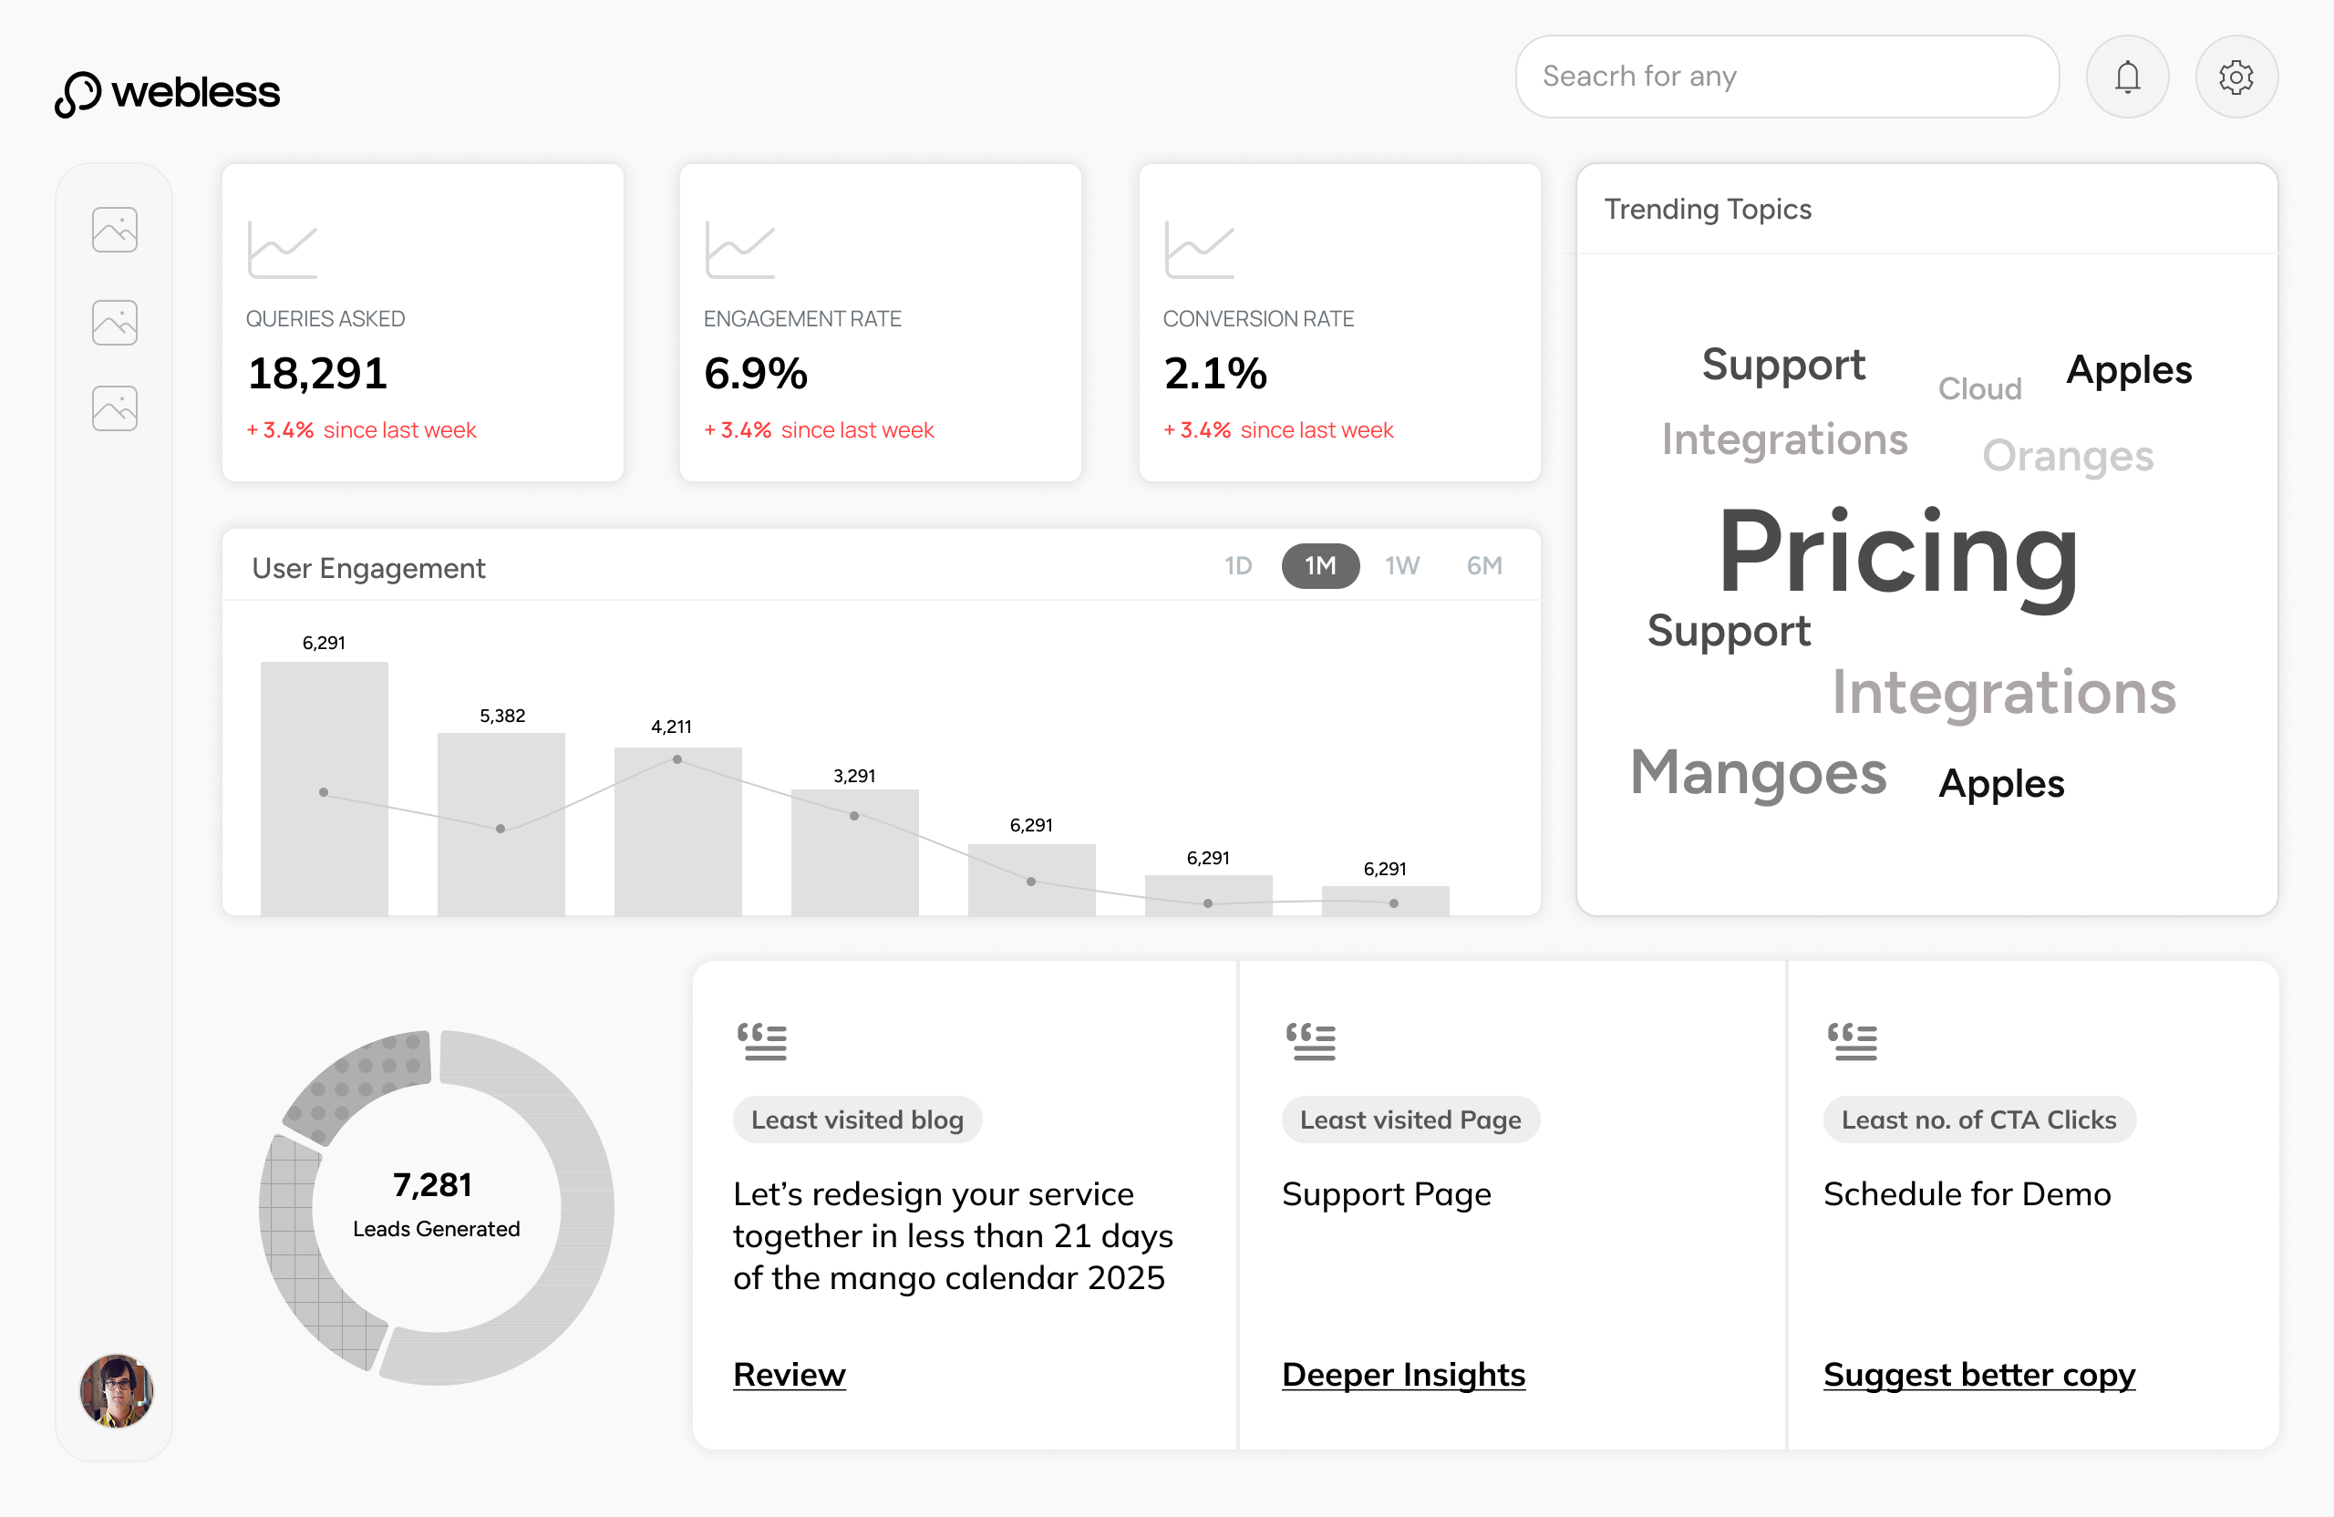
Task: Show the 6M engagement range
Action: click(1483, 566)
